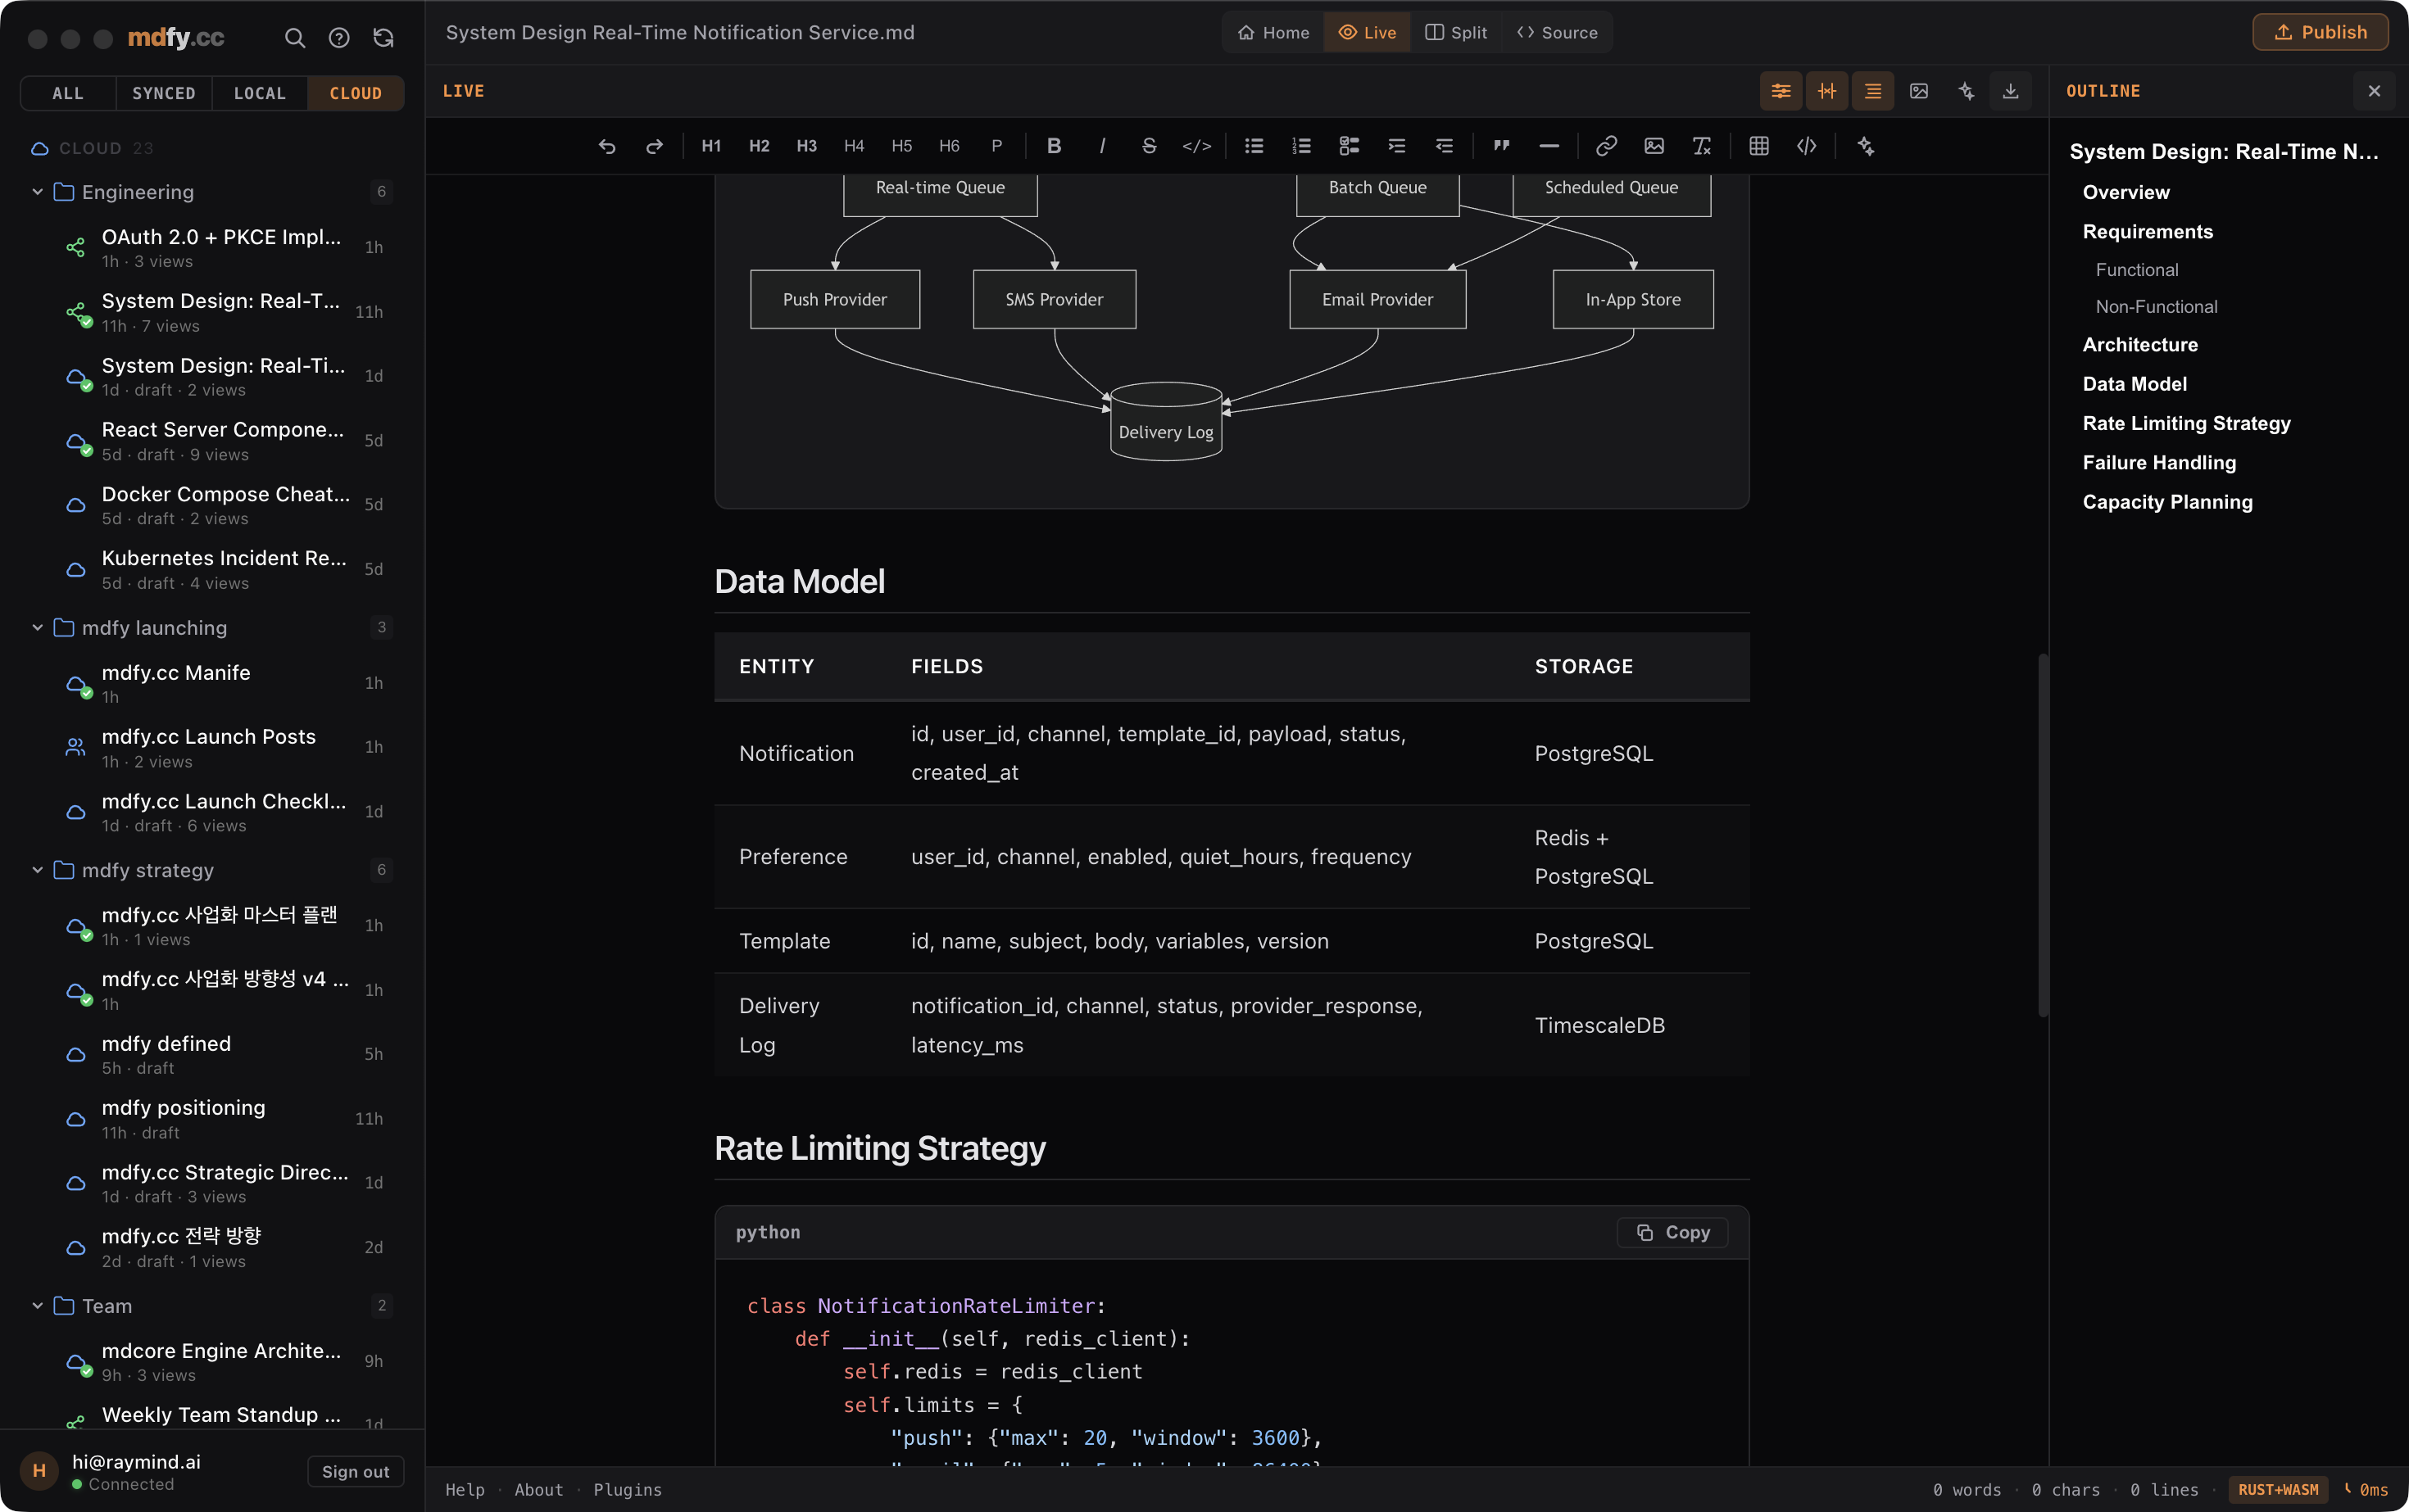Collapse the Team folder chevron

click(x=37, y=1306)
